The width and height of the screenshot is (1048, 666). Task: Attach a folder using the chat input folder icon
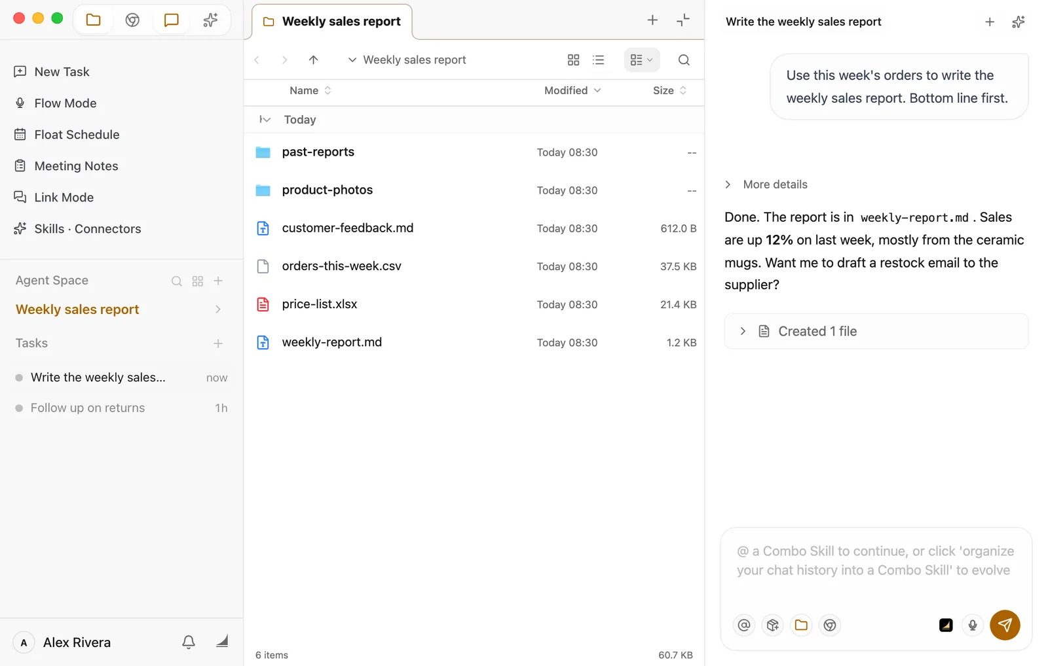[x=801, y=625]
